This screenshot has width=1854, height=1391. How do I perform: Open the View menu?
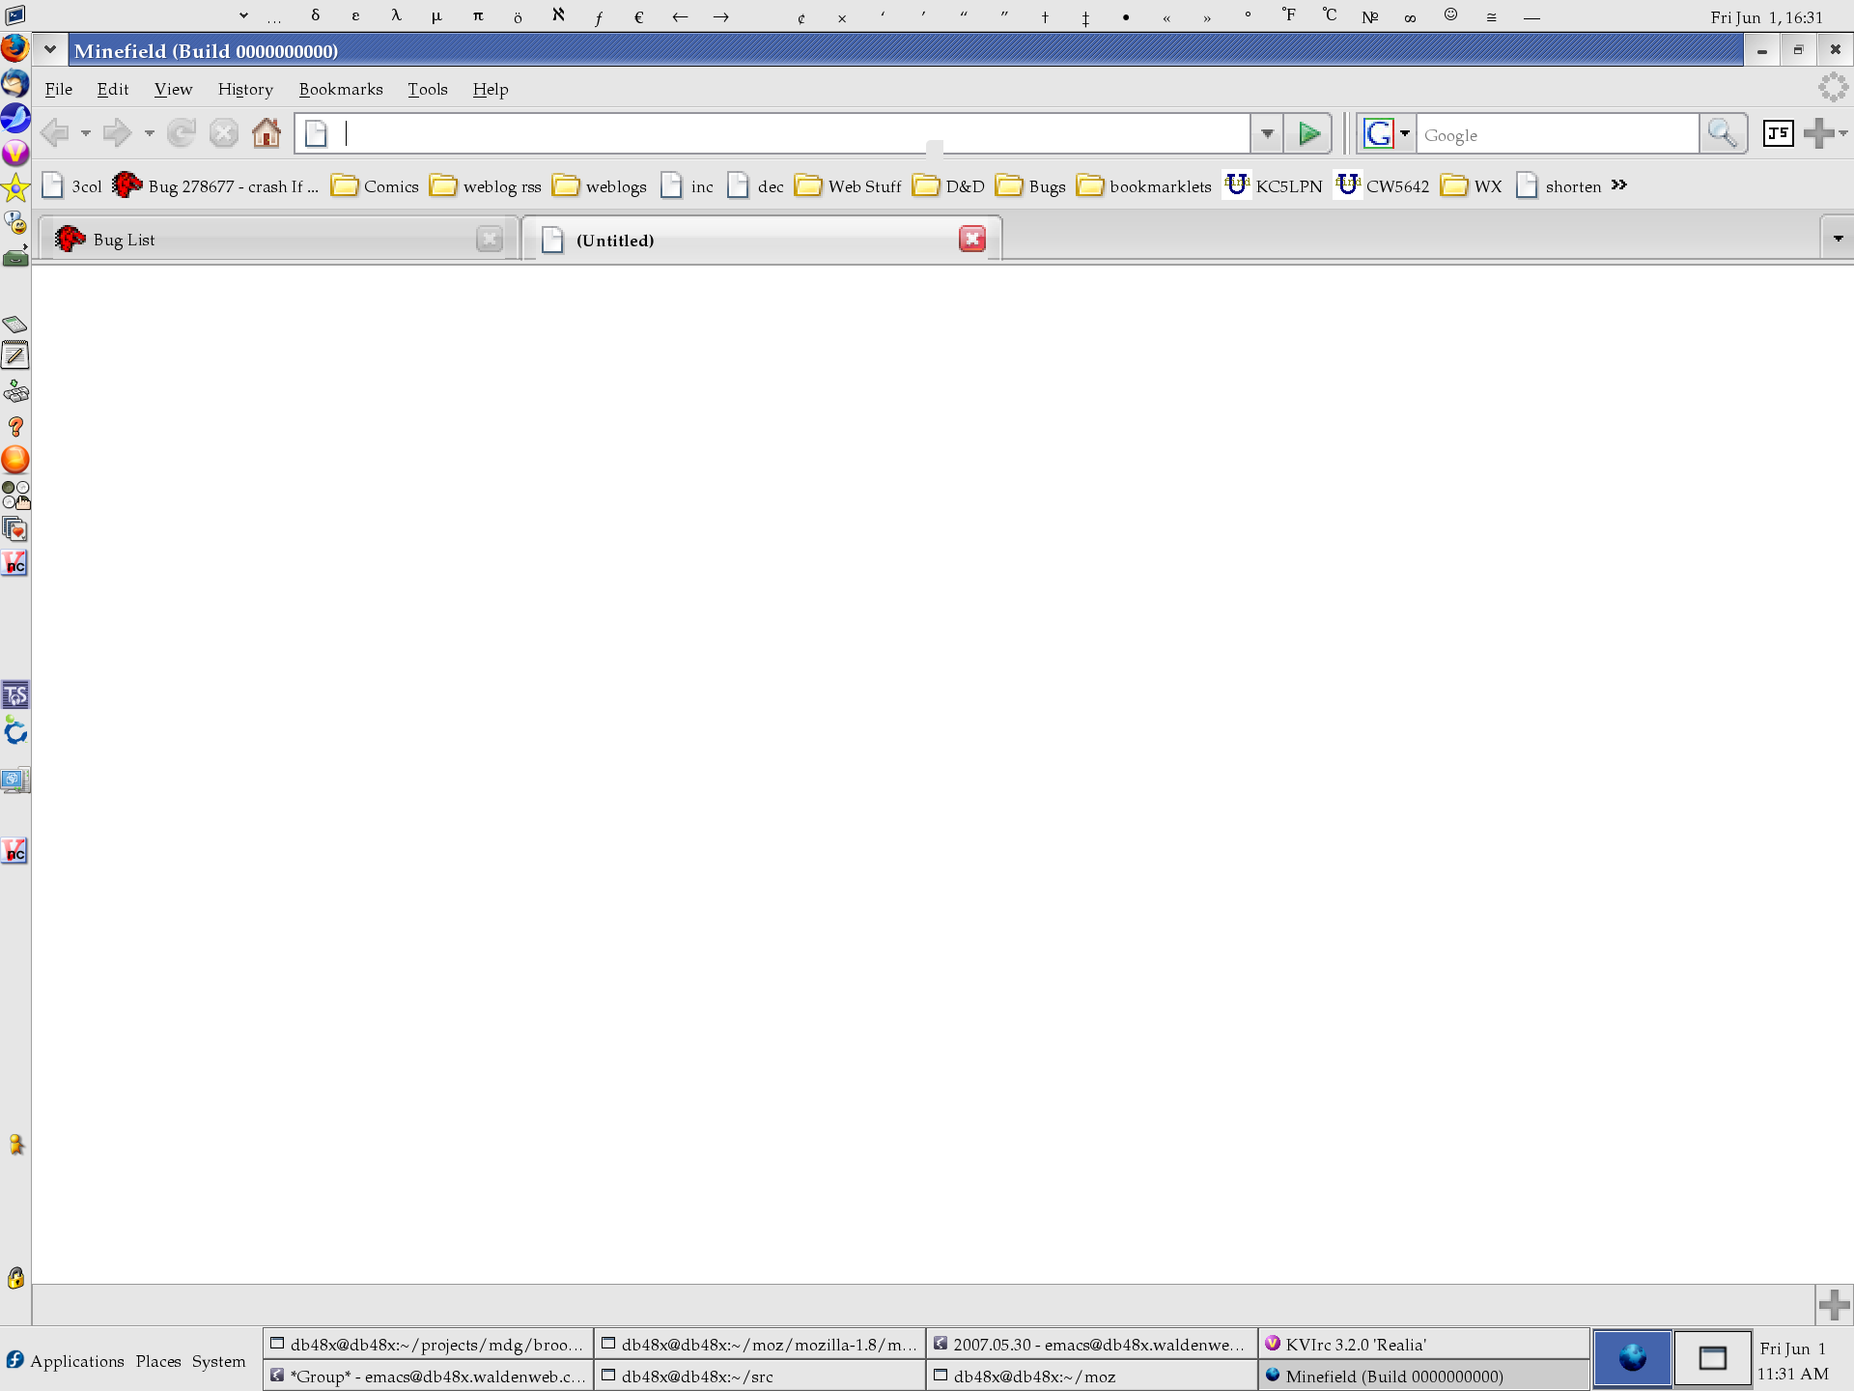(x=174, y=89)
